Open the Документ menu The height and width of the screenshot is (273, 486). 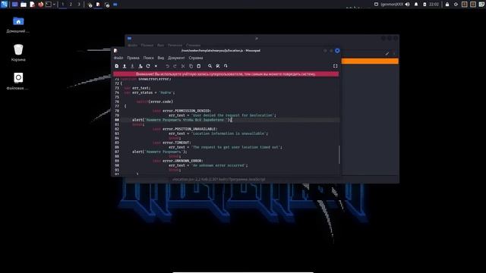click(x=176, y=58)
